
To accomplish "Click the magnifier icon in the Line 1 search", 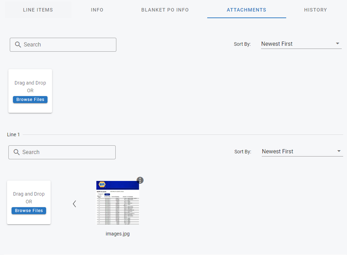I will (x=16, y=152).
